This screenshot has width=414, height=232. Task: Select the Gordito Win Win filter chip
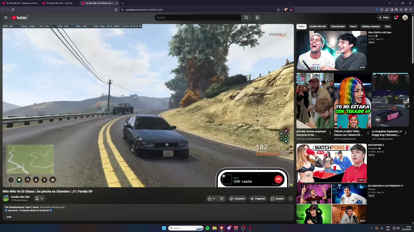click(318, 26)
